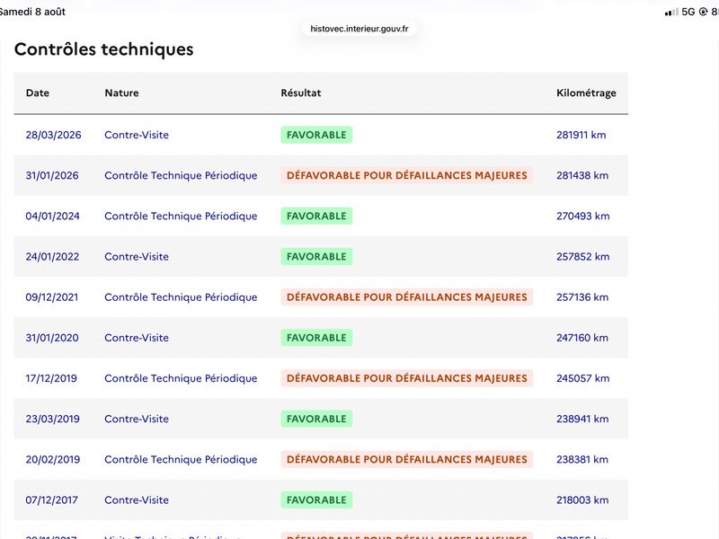Click DÉFAVORABLE badge for 31/01/2026 inspection
This screenshot has height=539, width=719.
(407, 175)
